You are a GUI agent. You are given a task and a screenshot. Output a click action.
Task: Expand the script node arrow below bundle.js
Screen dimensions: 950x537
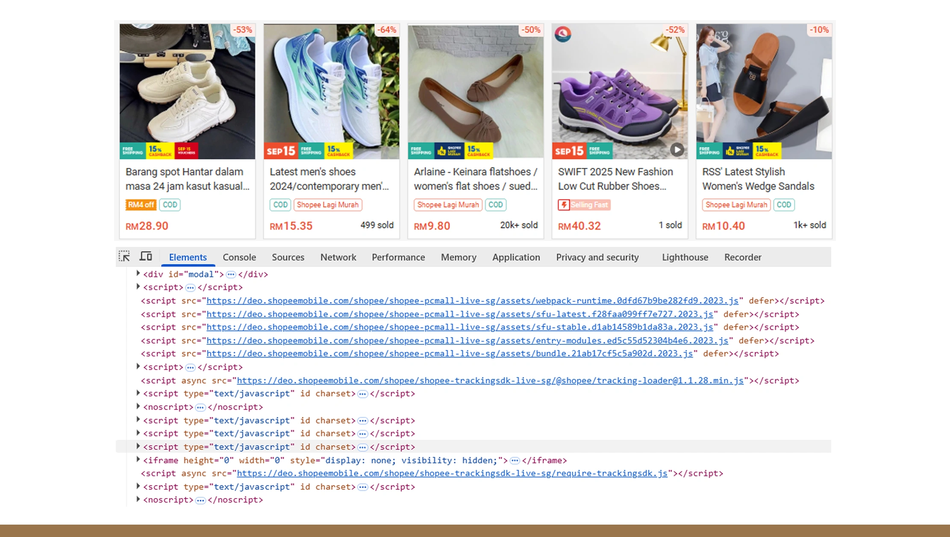[x=138, y=367]
